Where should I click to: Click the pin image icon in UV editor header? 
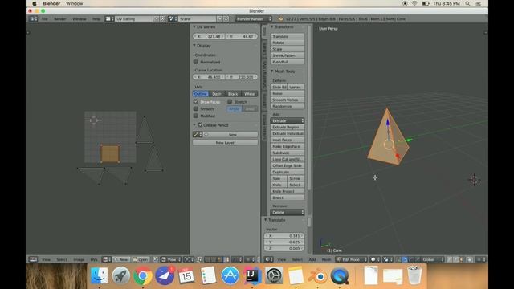[156, 259]
